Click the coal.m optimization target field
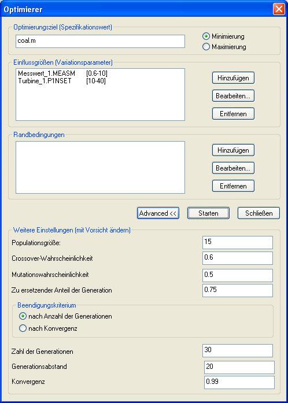The width and height of the screenshot is (288, 403). tap(100, 42)
